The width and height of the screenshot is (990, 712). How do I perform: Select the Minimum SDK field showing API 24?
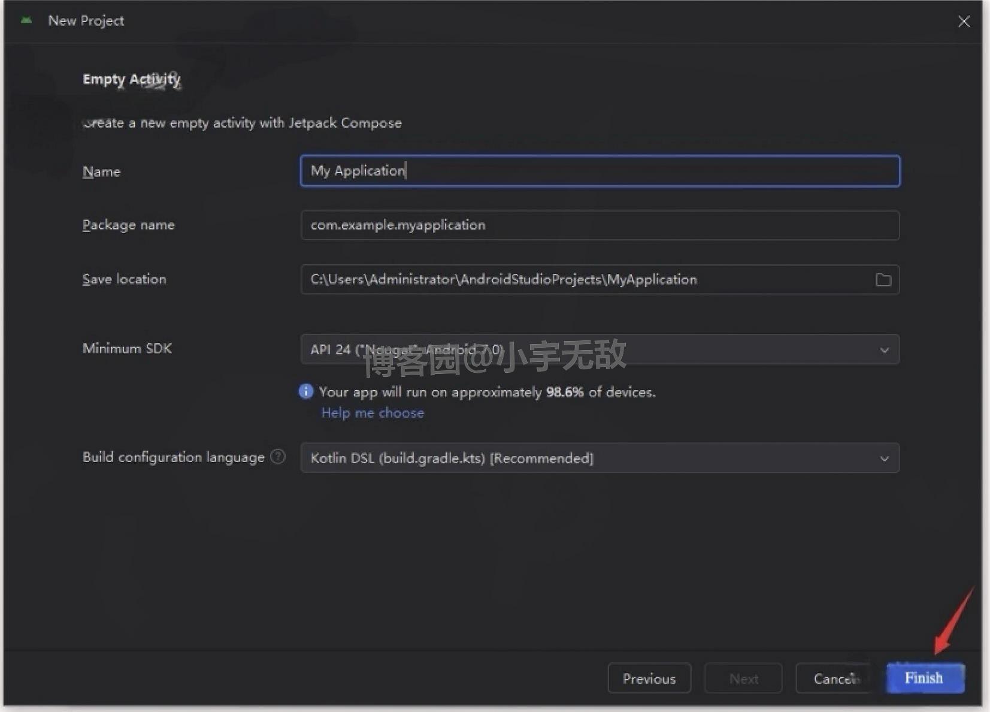tap(539, 349)
